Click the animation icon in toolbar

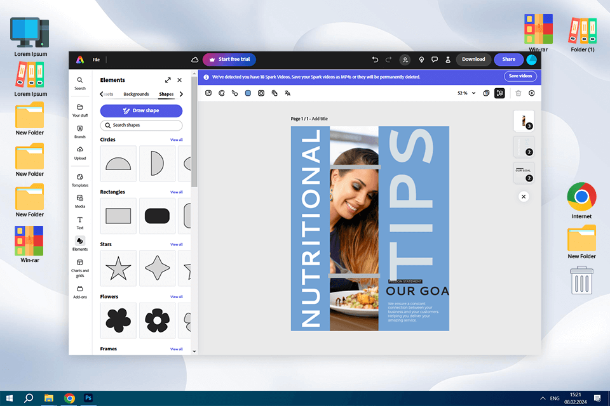(x=234, y=93)
